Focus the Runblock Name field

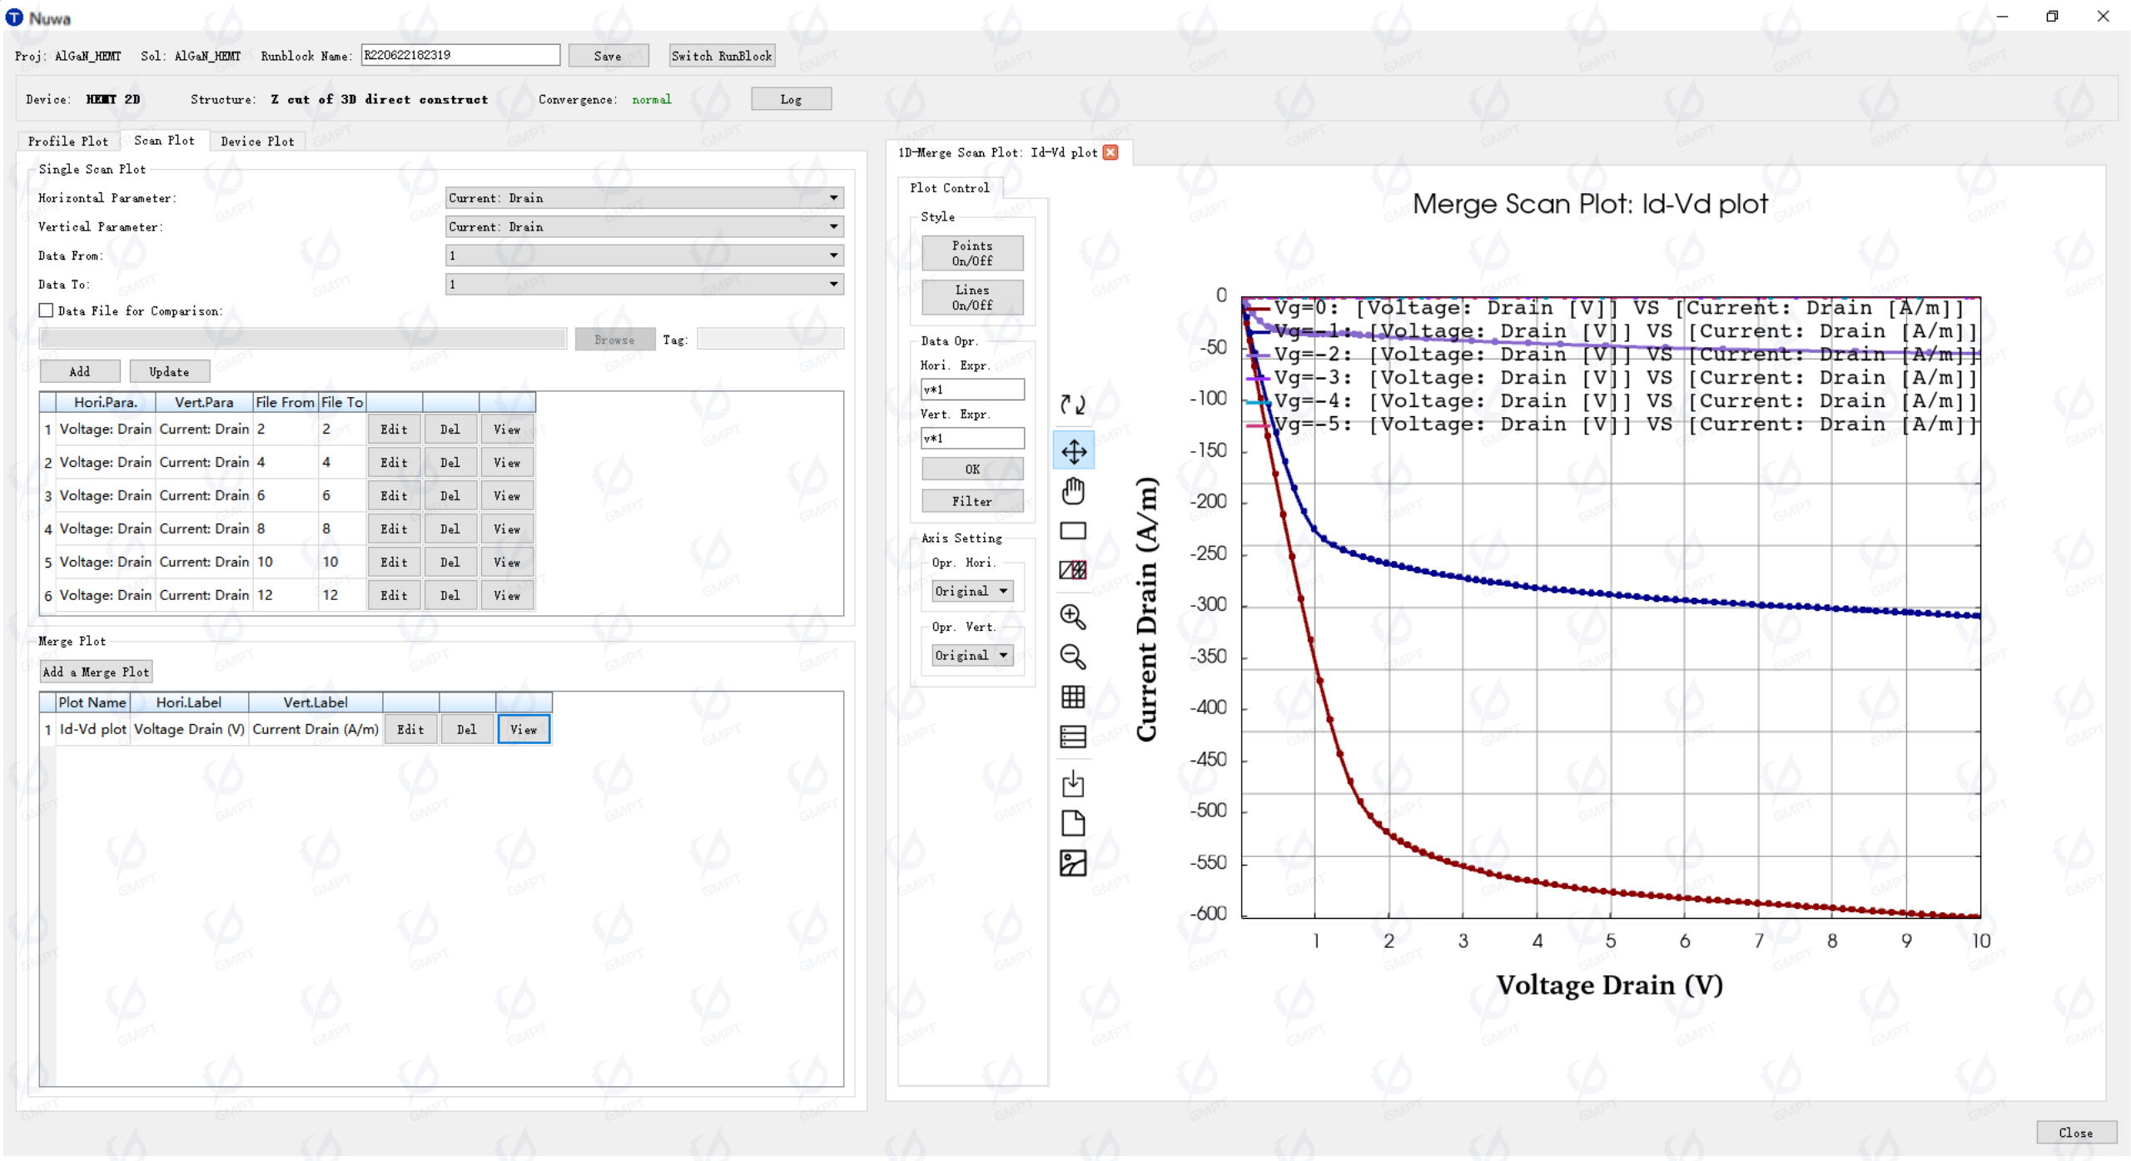460,55
